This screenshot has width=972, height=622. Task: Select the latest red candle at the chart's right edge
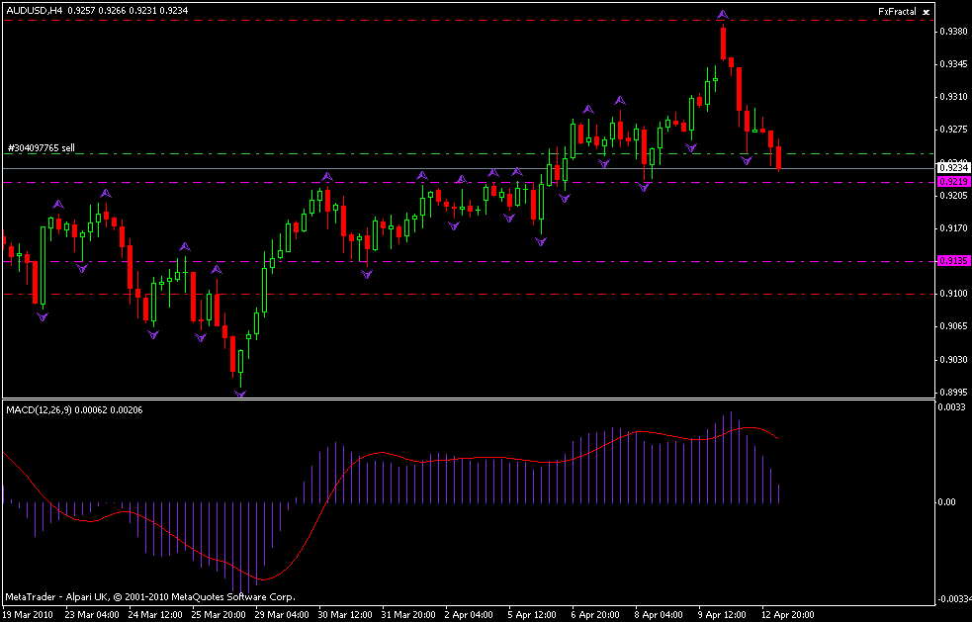pyautogui.click(x=779, y=157)
